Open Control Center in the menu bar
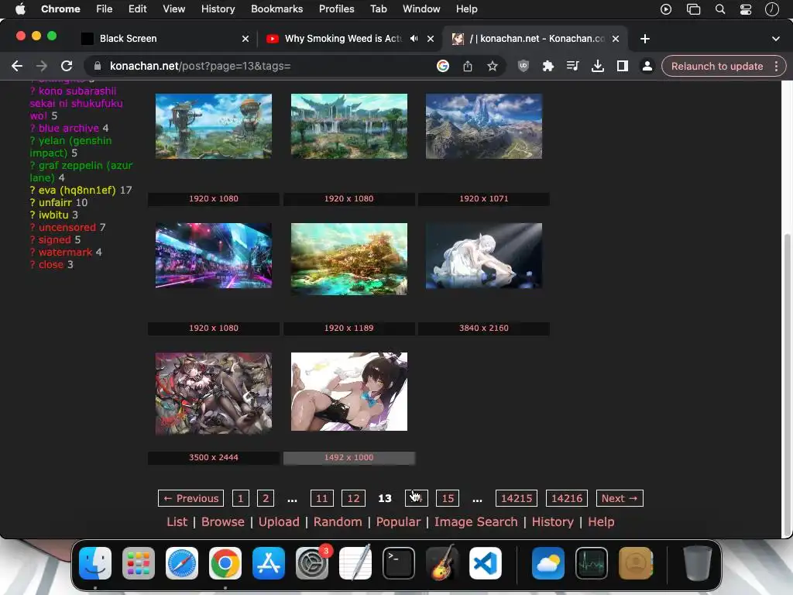 (746, 9)
